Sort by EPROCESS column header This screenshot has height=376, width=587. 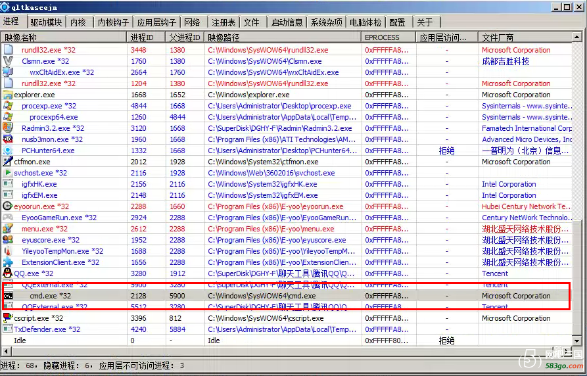click(389, 37)
